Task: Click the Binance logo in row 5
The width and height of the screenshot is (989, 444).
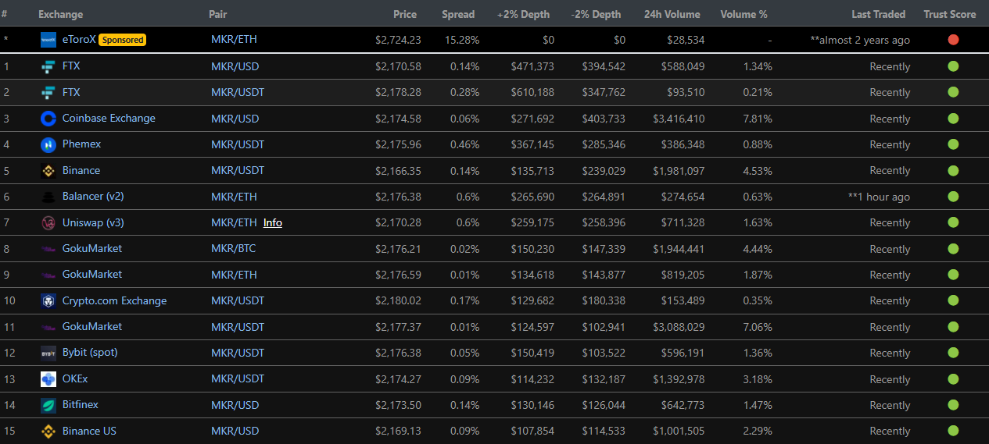Action: pos(48,170)
